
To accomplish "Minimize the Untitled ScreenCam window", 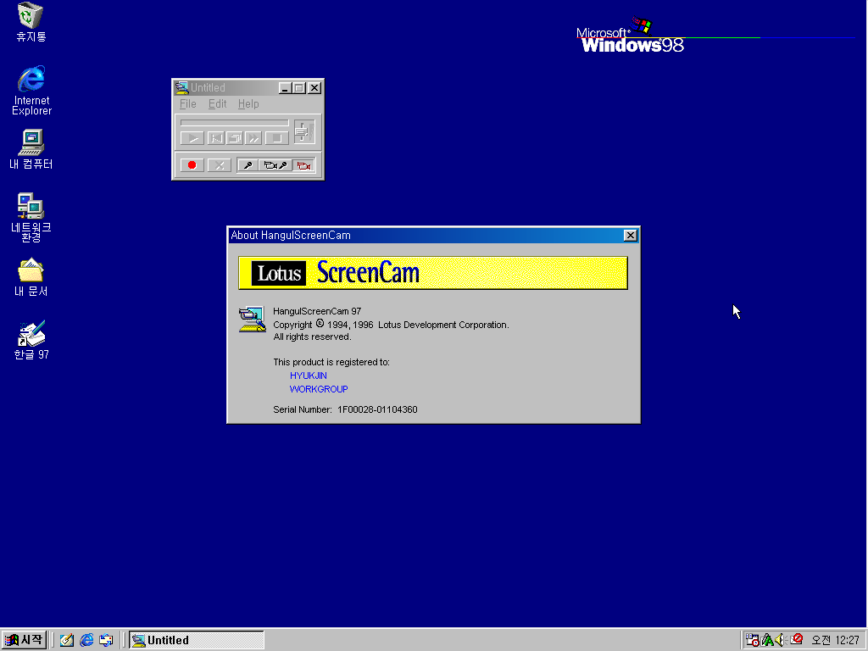I will pyautogui.click(x=285, y=87).
